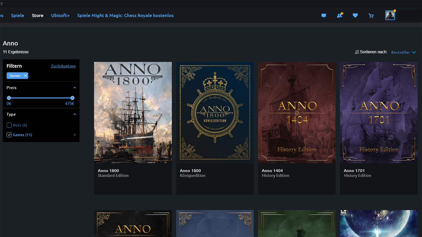Viewport: 422px width, 237px height.
Task: Uncheck the Games (11) checkbox
Action: [x=9, y=135]
